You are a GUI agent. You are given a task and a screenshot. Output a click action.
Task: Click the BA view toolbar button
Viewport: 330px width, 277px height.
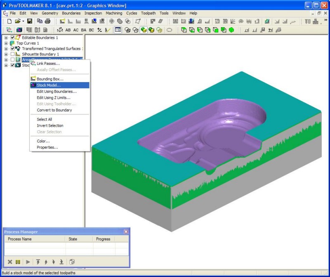click(84, 30)
